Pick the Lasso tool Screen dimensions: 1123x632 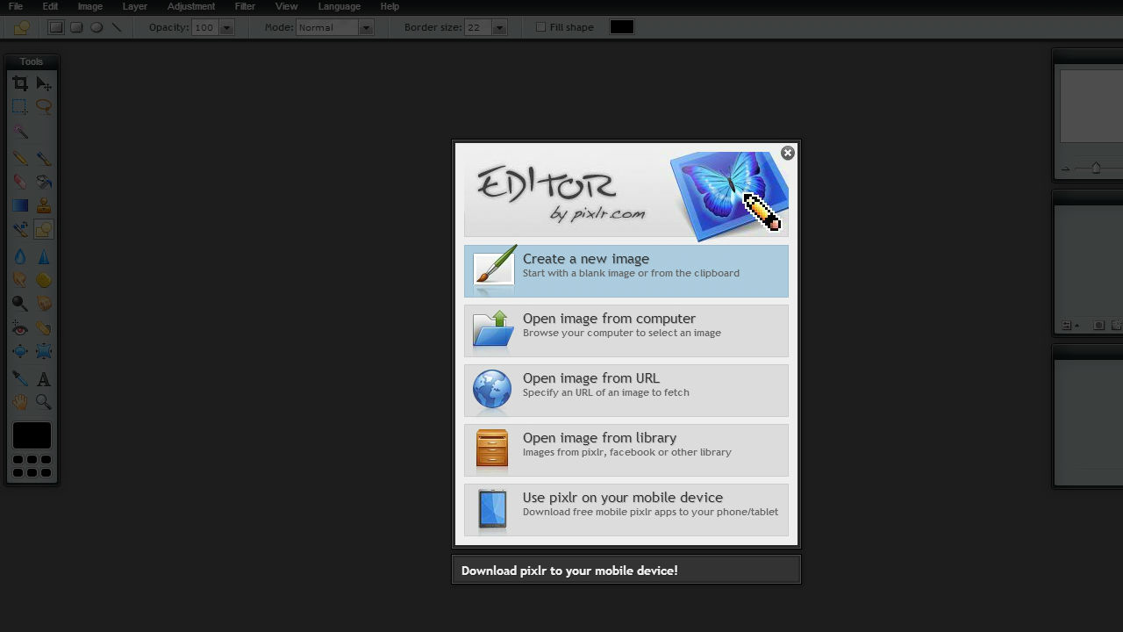point(44,107)
